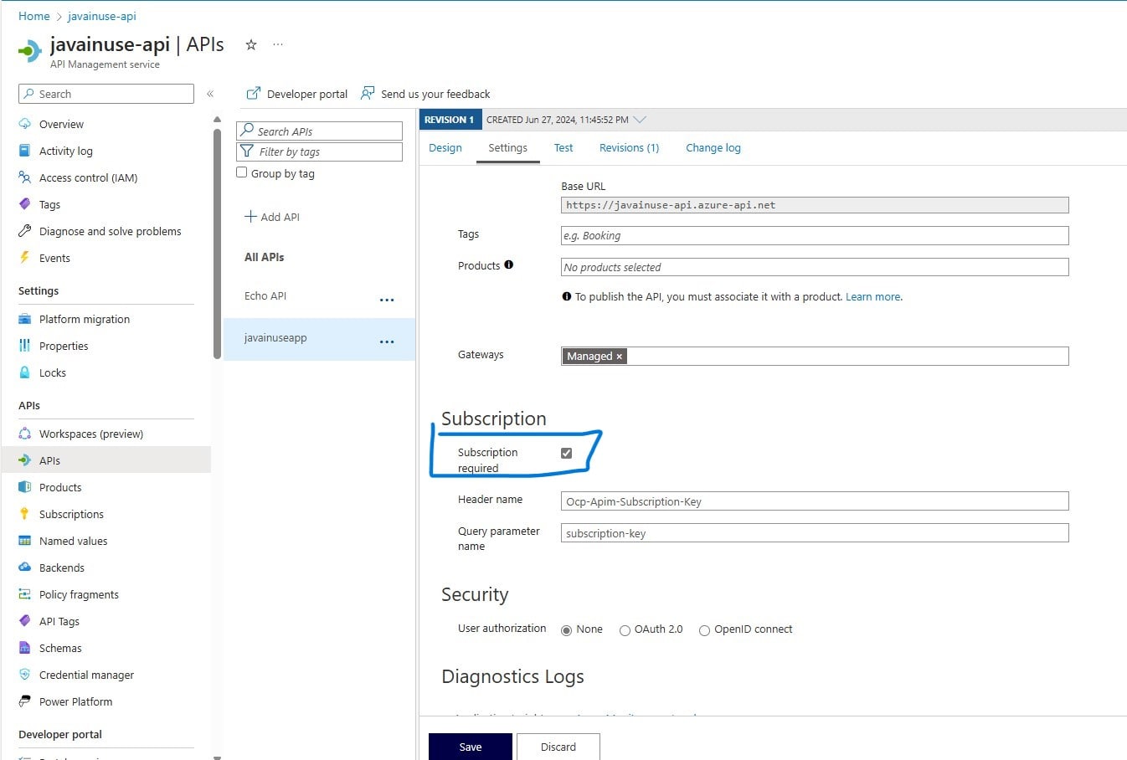Viewport: 1127px width, 760px height.
Task: Expand the revision dropdown chevron
Action: coord(640,120)
